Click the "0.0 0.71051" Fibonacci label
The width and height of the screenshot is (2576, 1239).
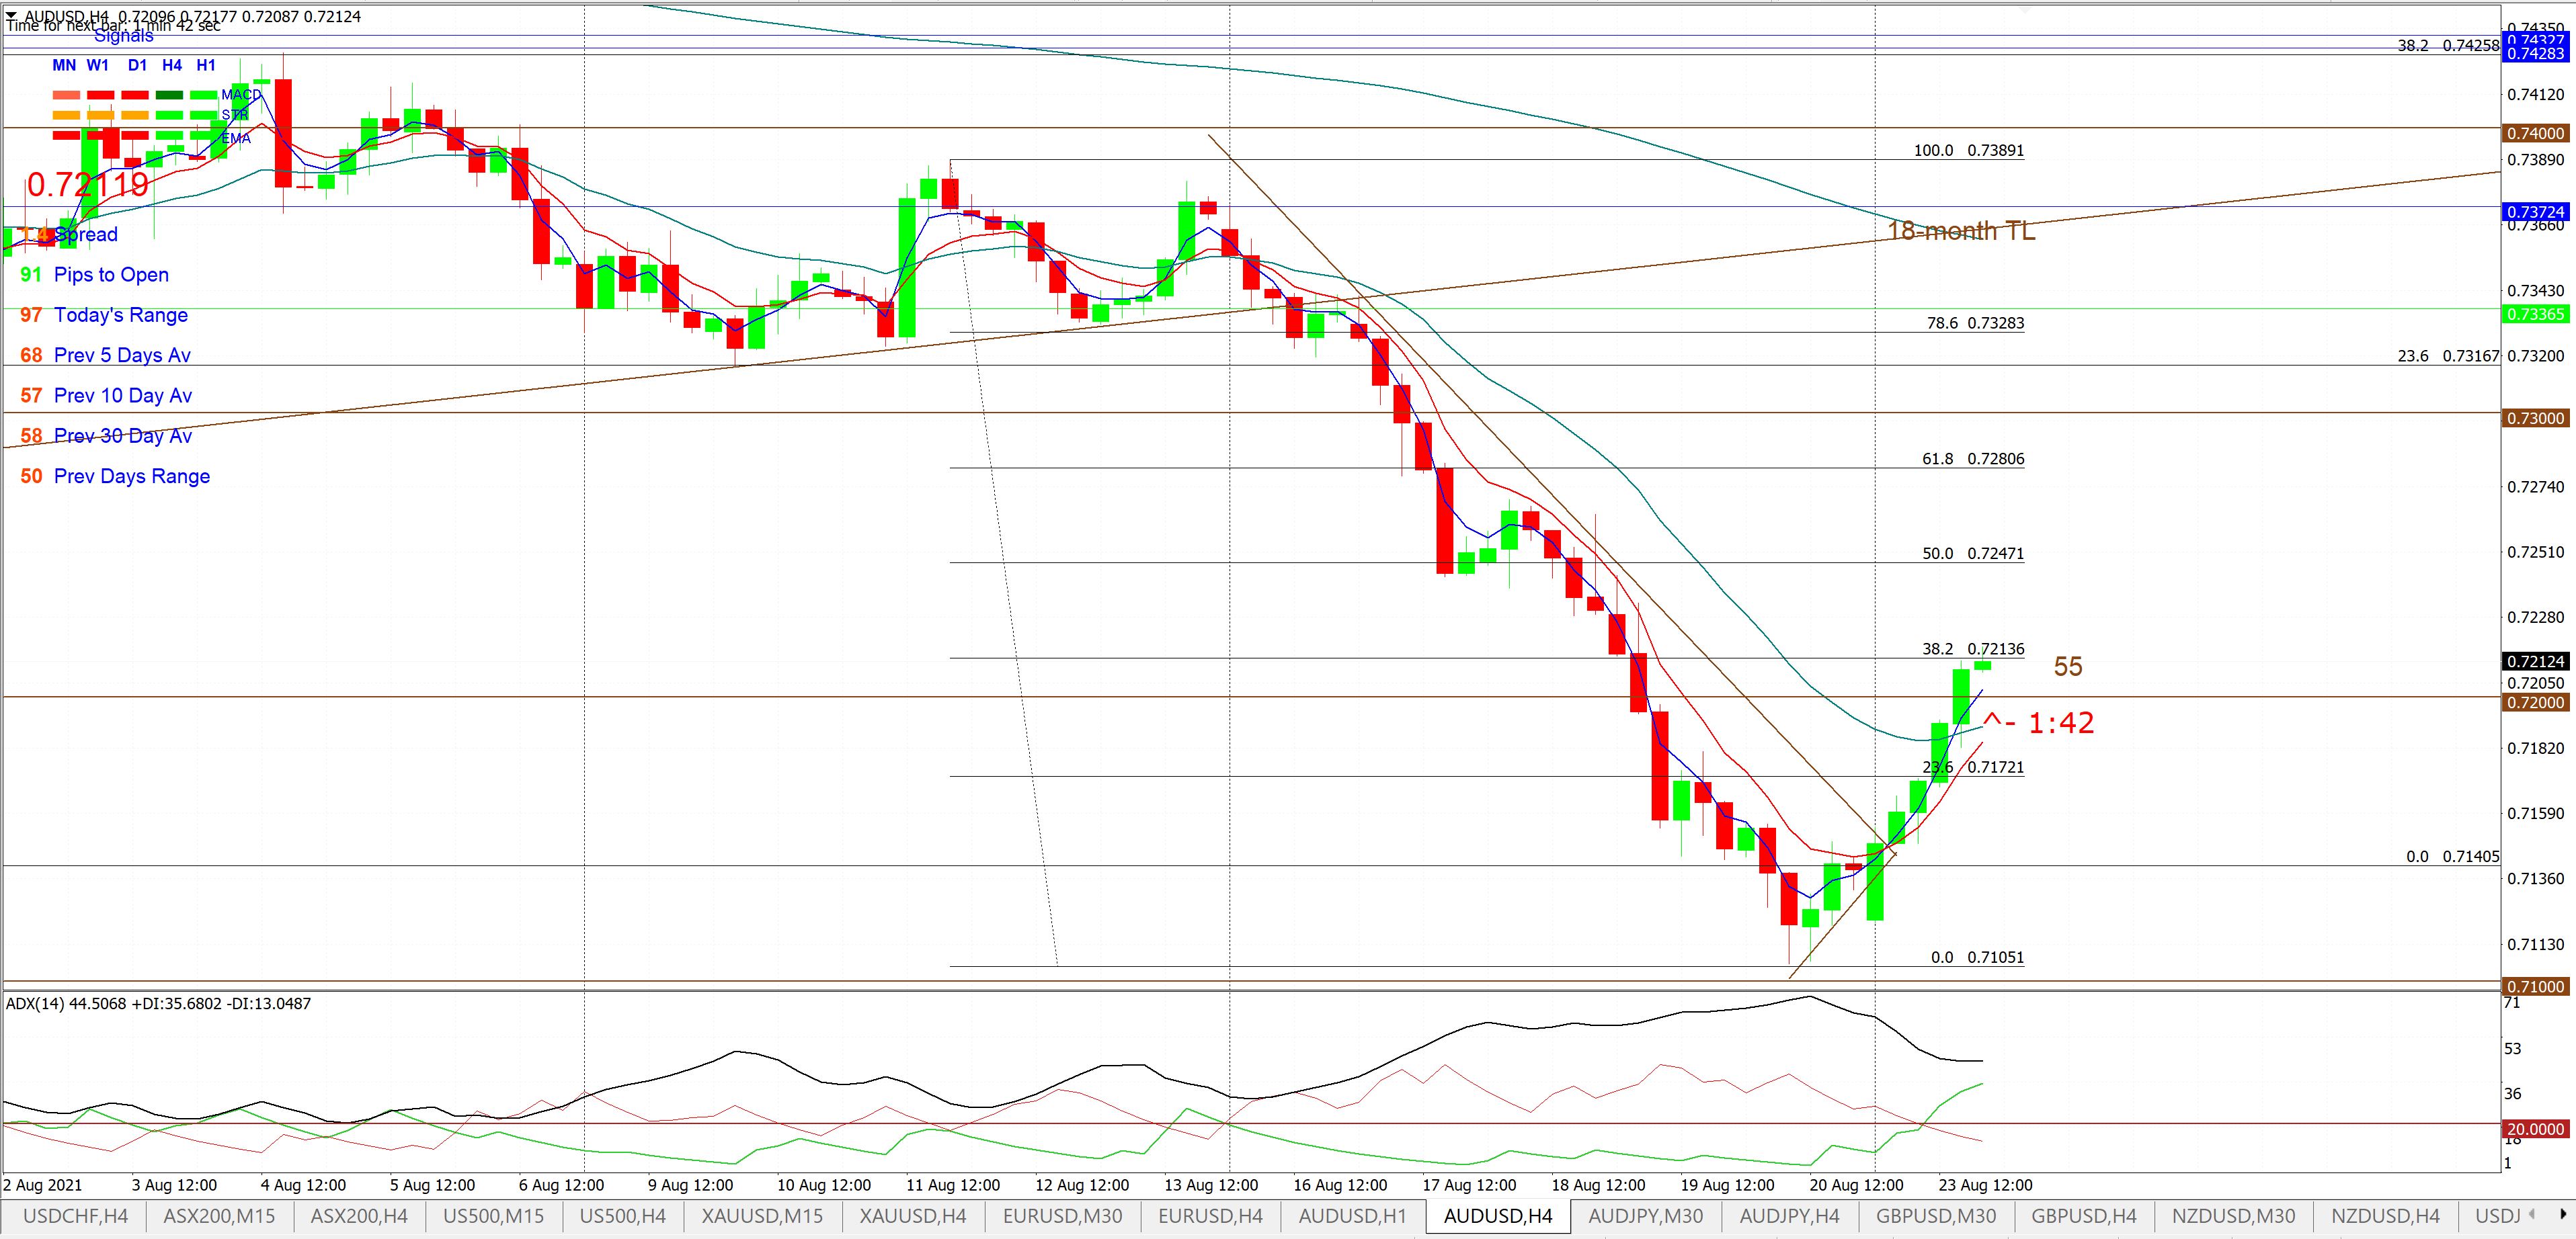point(1977,957)
